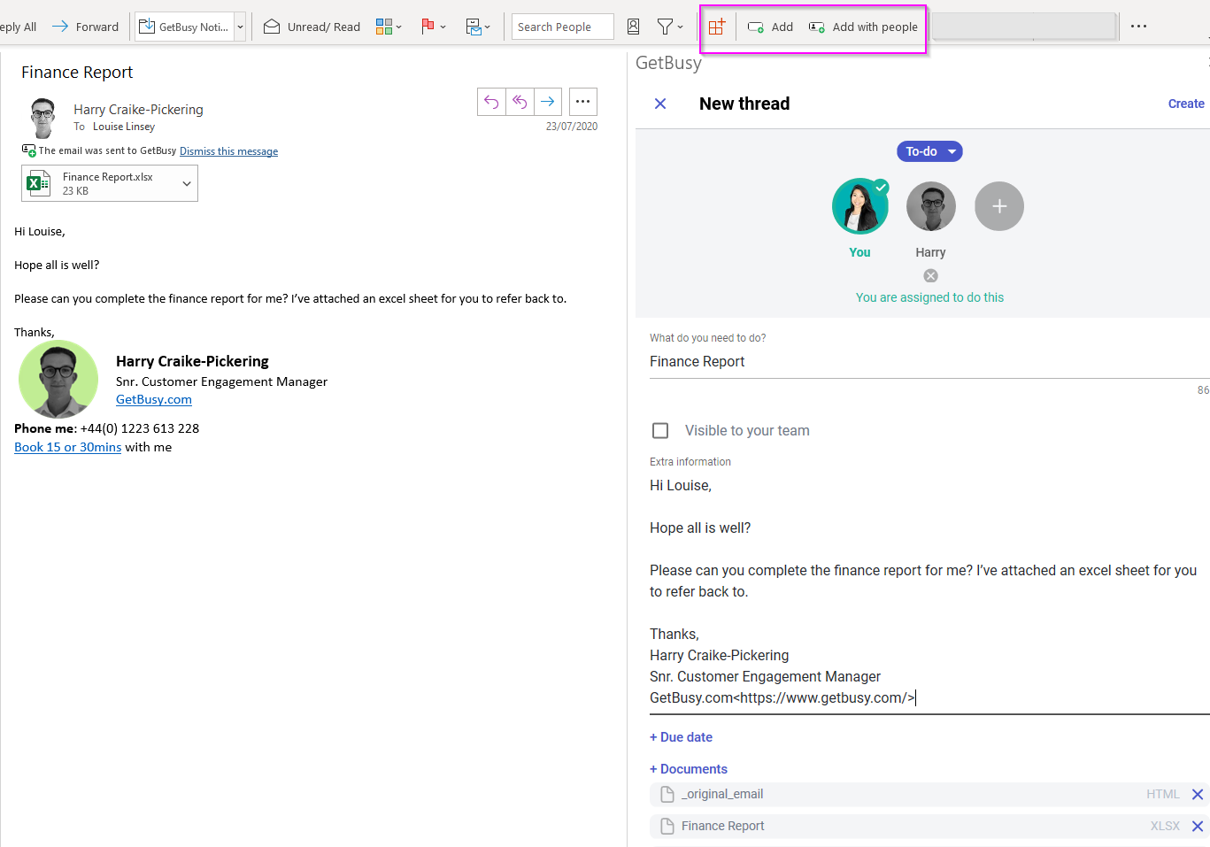The image size is (1210, 847).
Task: Click the email subject Finance Report
Action: 77,72
